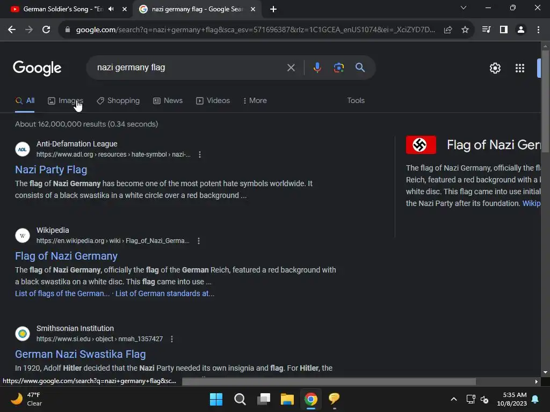Viewport: 550px width, 412px height.
Task: Open German Nazi Swastika Flag result
Action: [81, 354]
